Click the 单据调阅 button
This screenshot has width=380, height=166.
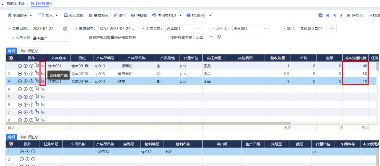point(99,15)
